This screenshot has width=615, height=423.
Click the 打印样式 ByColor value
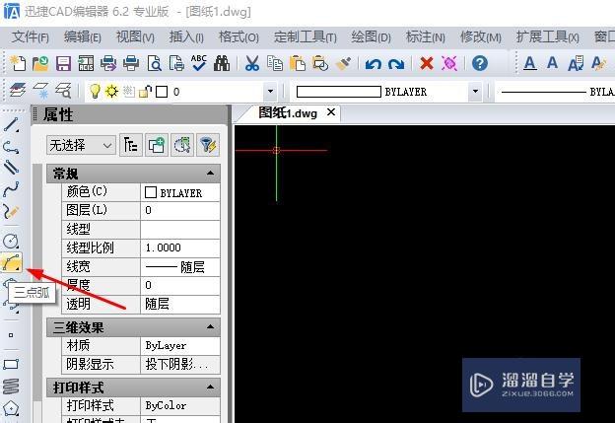pos(180,405)
